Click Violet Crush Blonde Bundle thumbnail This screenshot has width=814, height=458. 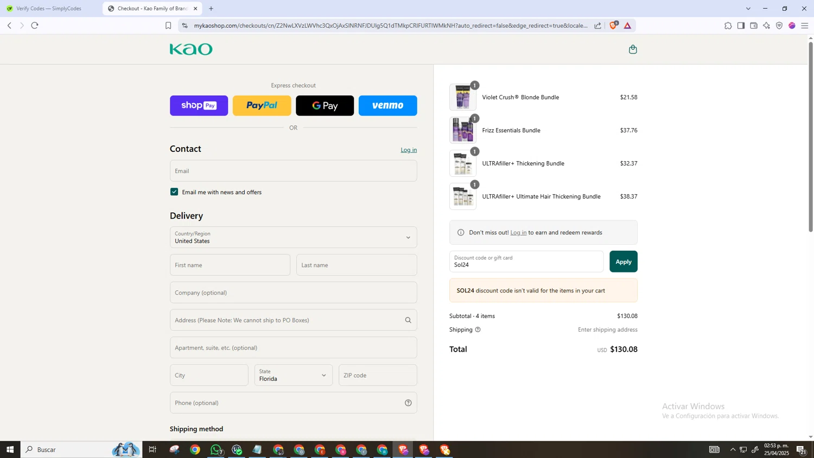pyautogui.click(x=463, y=97)
